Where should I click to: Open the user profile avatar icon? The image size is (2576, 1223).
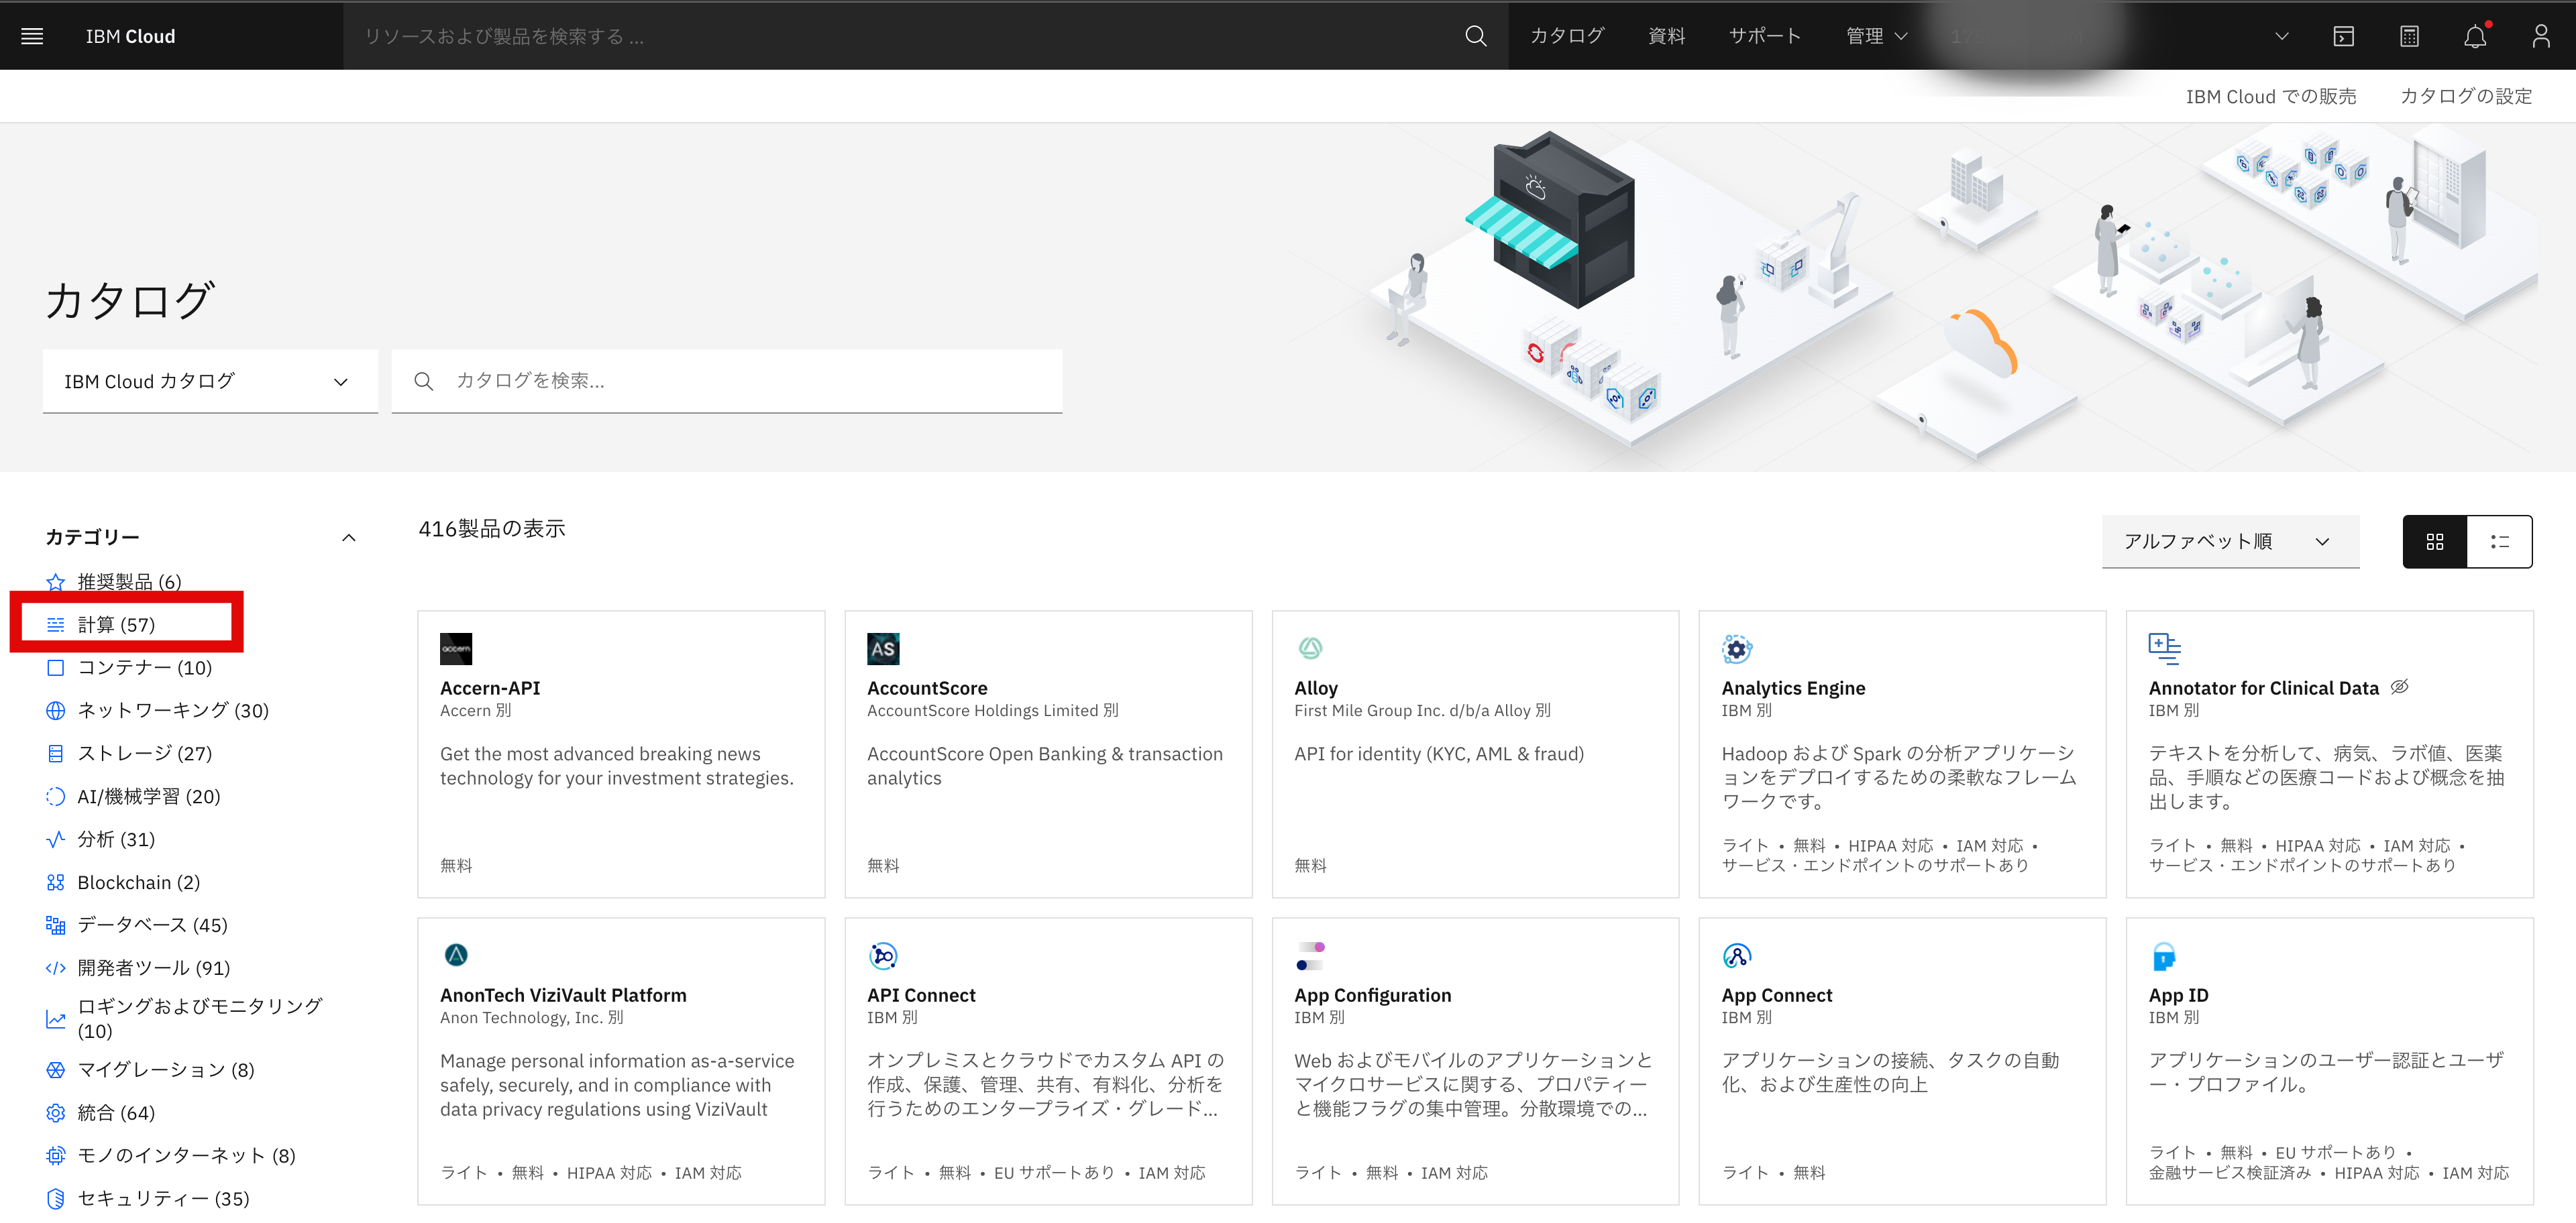tap(2540, 37)
